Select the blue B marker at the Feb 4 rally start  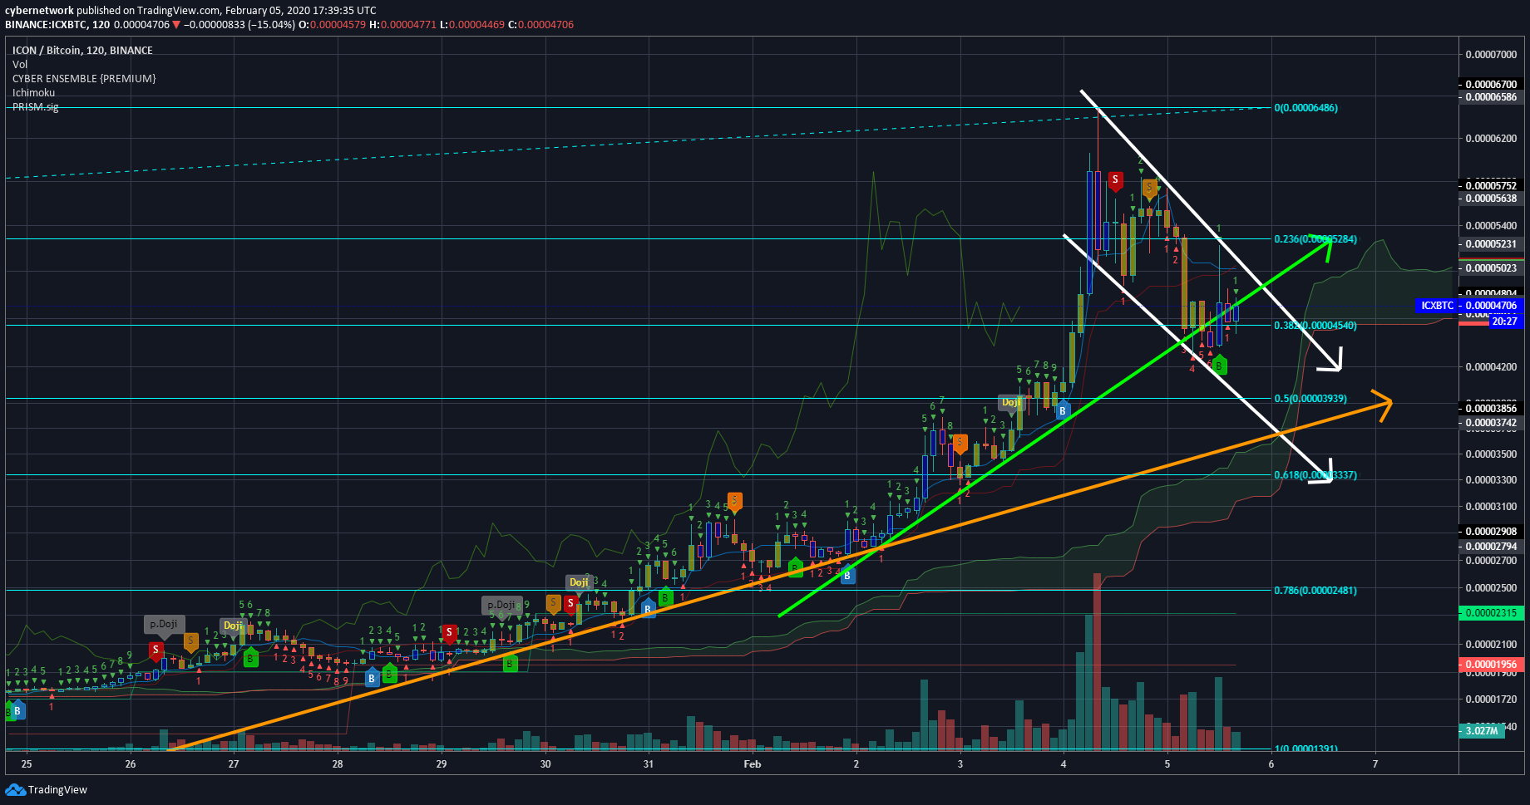click(x=1062, y=410)
